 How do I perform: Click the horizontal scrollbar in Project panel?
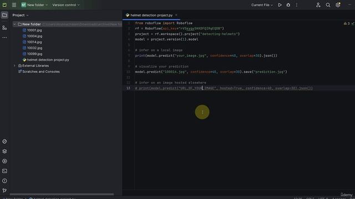tap(62, 194)
